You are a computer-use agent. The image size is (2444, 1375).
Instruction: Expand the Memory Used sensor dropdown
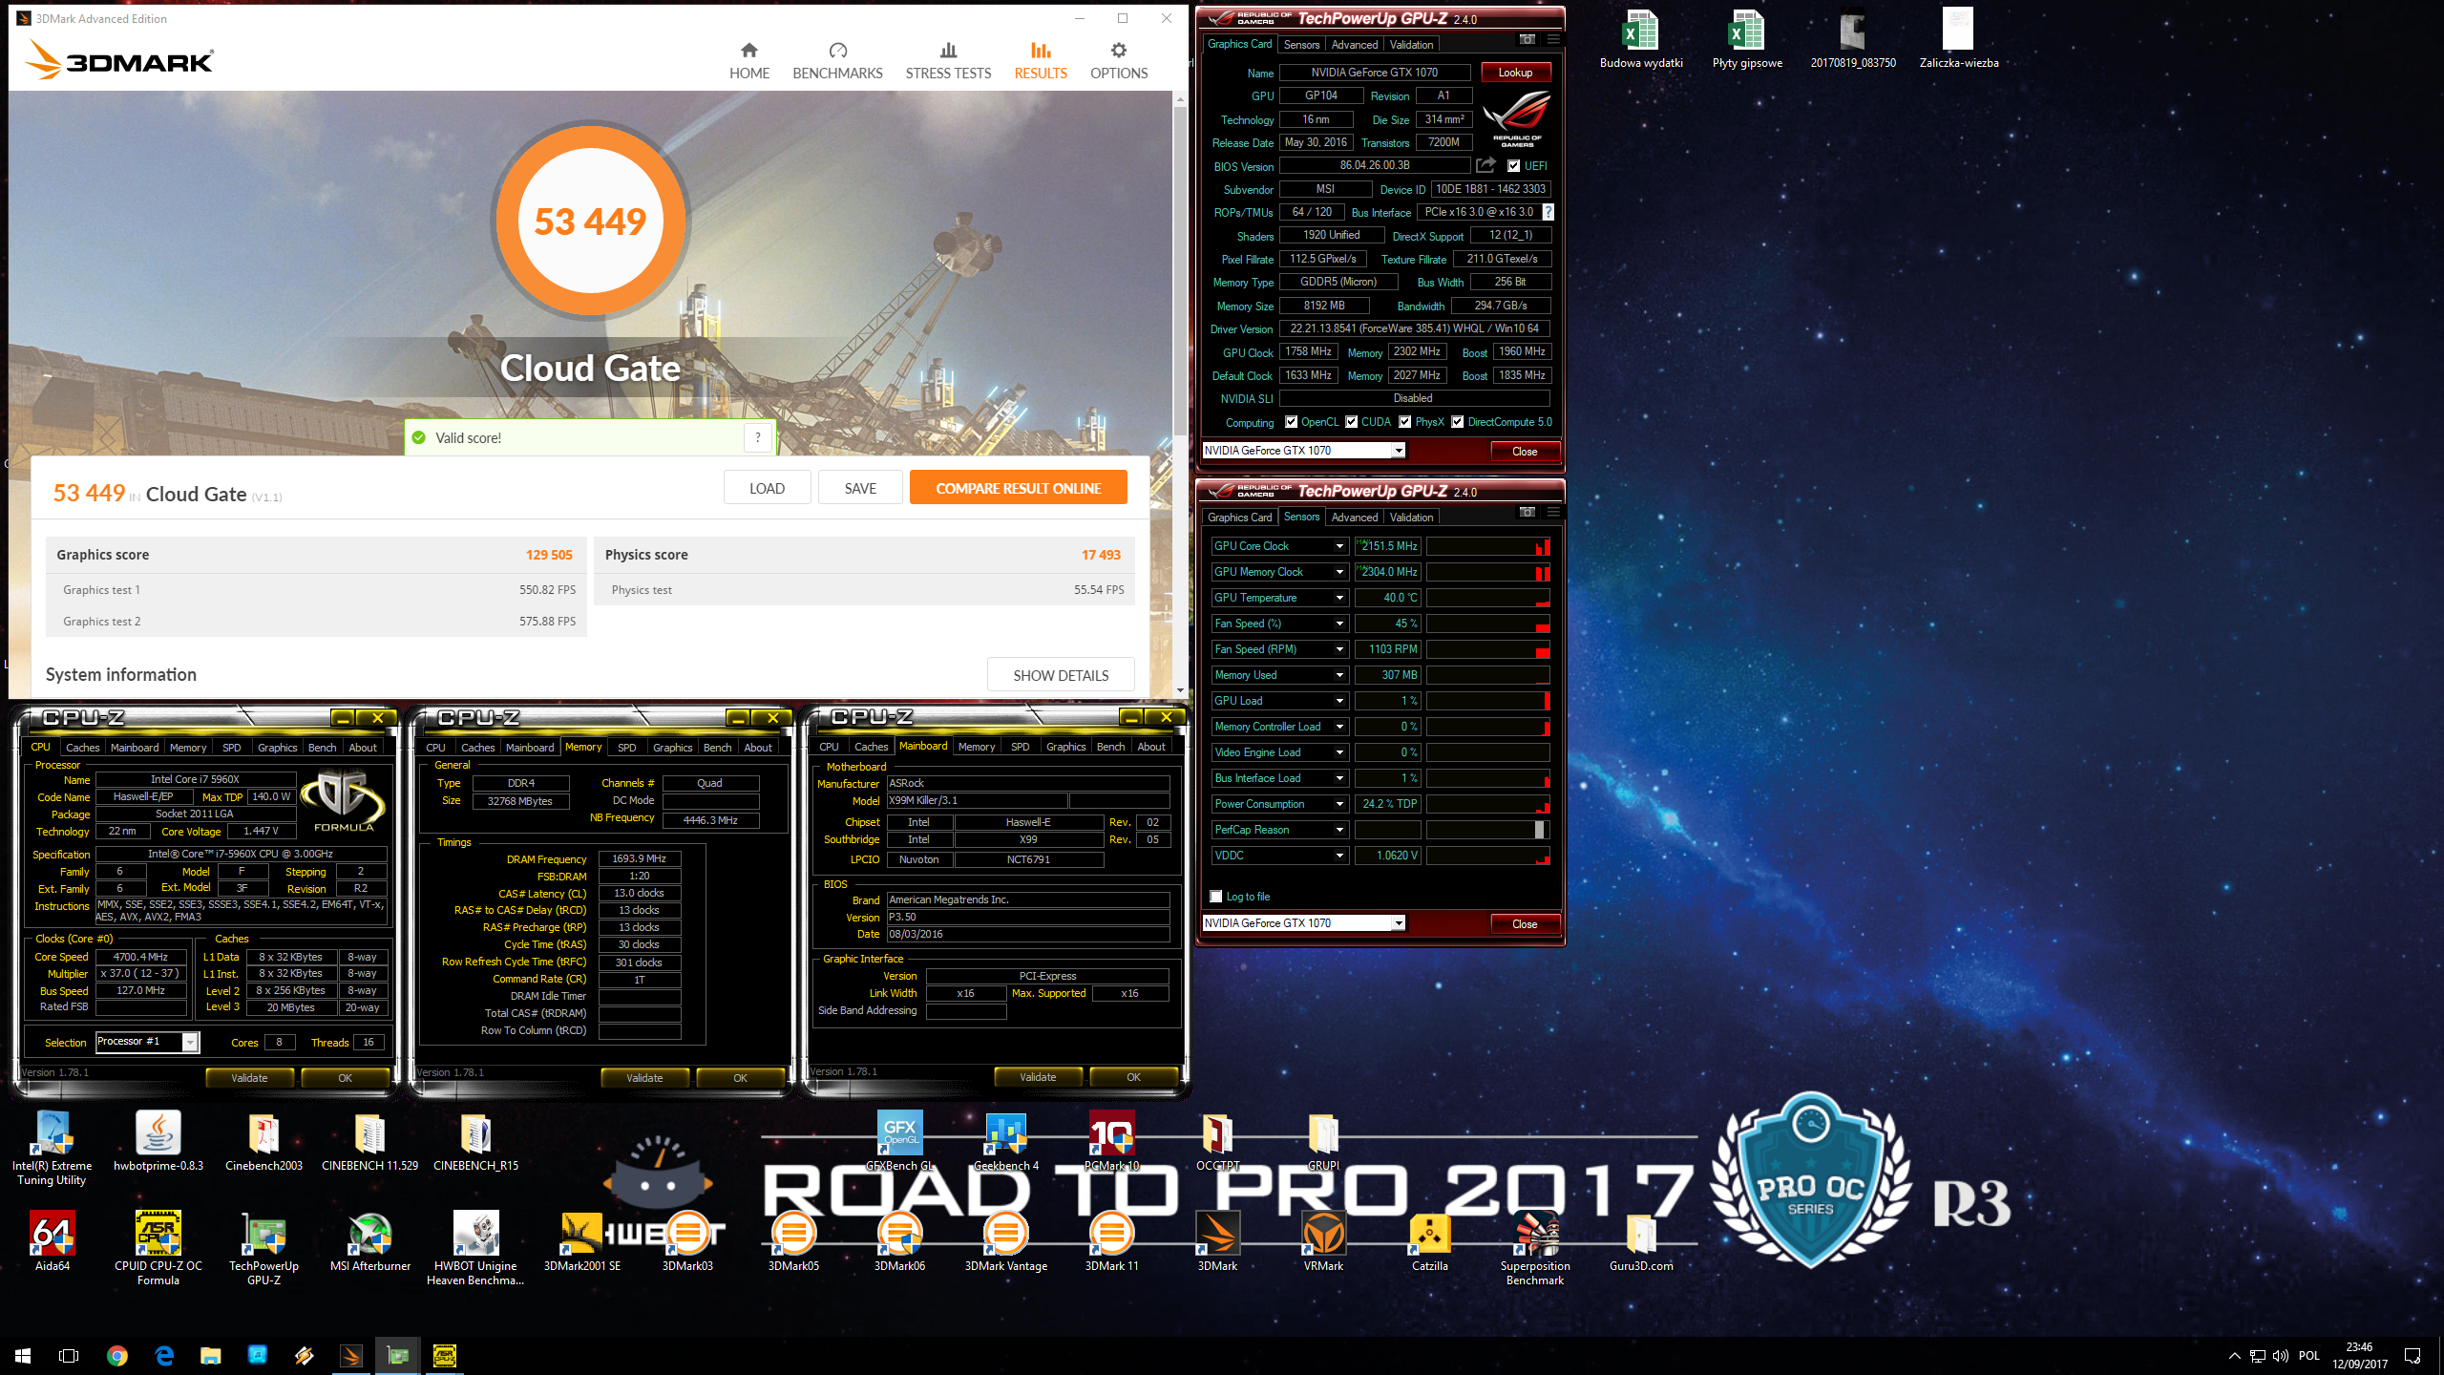1339,675
